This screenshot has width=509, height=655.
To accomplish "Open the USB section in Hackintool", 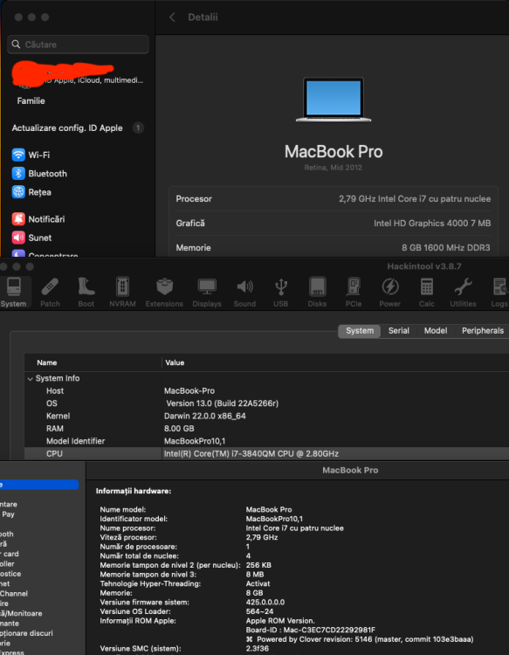I will click(x=280, y=293).
